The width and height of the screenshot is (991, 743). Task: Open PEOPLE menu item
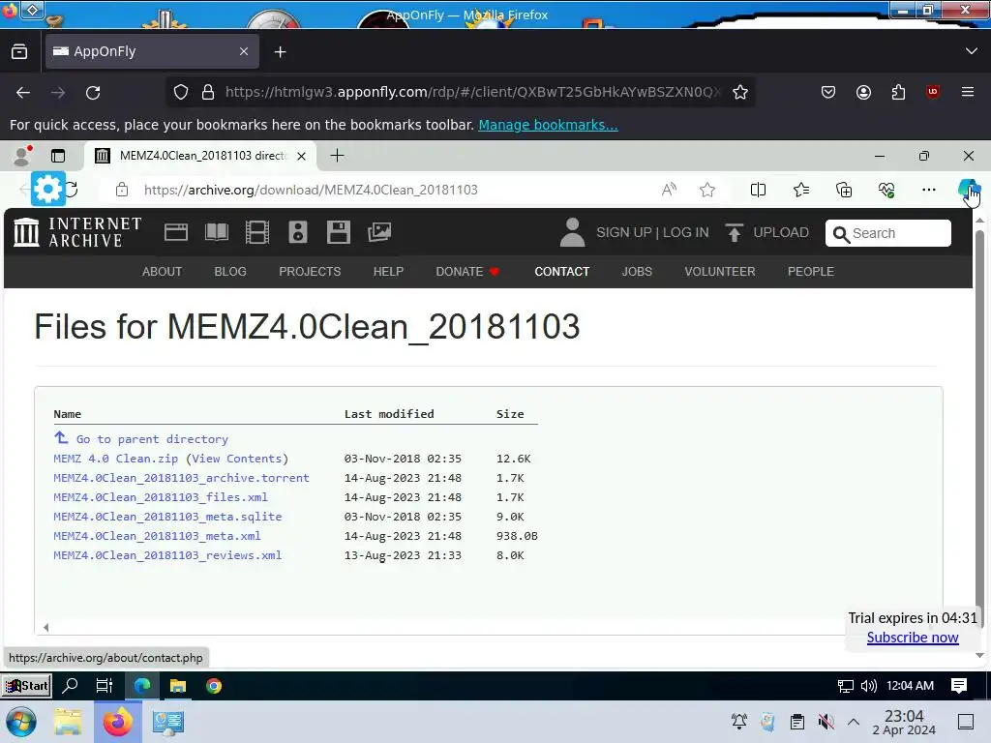pos(811,272)
